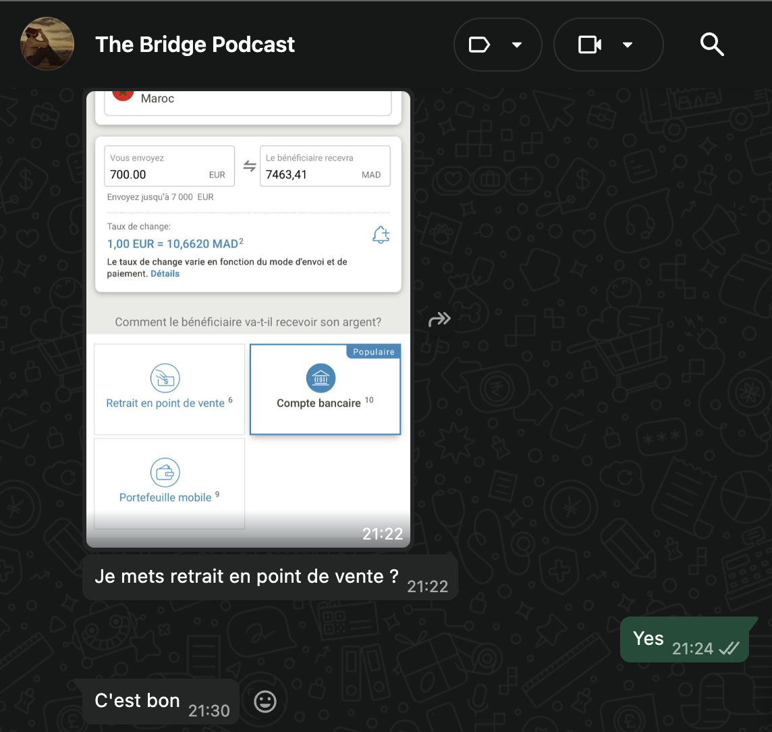This screenshot has width=772, height=732.
Task: Choose "Portefeuille mobile" option
Action: pos(169,483)
